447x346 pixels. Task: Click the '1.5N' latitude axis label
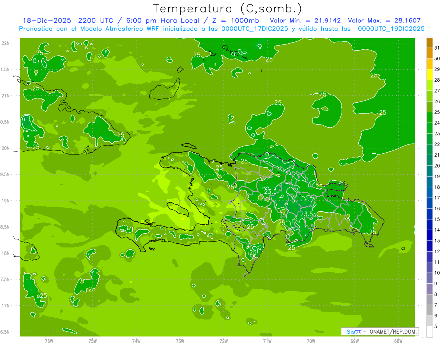[6, 69]
